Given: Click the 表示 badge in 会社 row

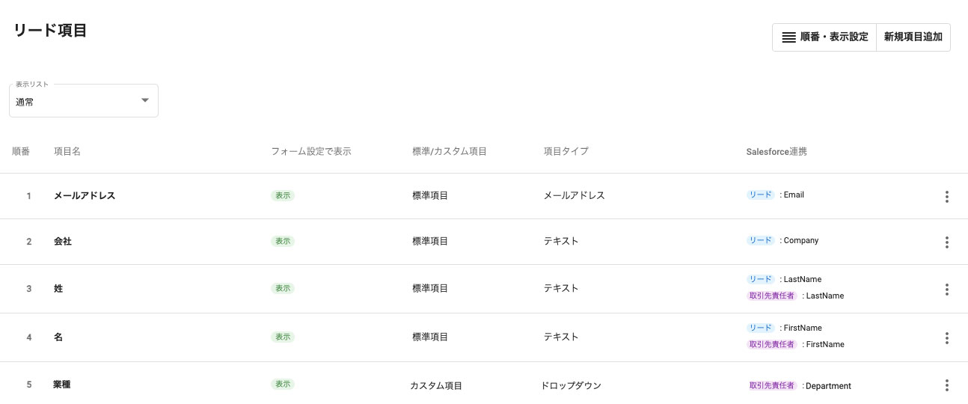Looking at the screenshot, I should (283, 242).
